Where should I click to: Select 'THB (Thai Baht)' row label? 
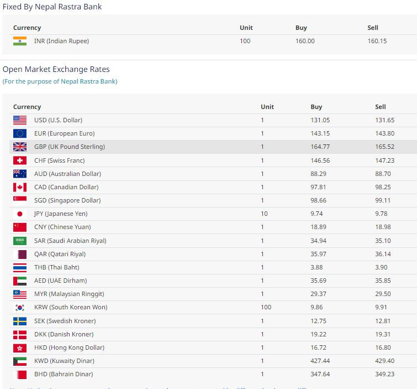pos(57,267)
